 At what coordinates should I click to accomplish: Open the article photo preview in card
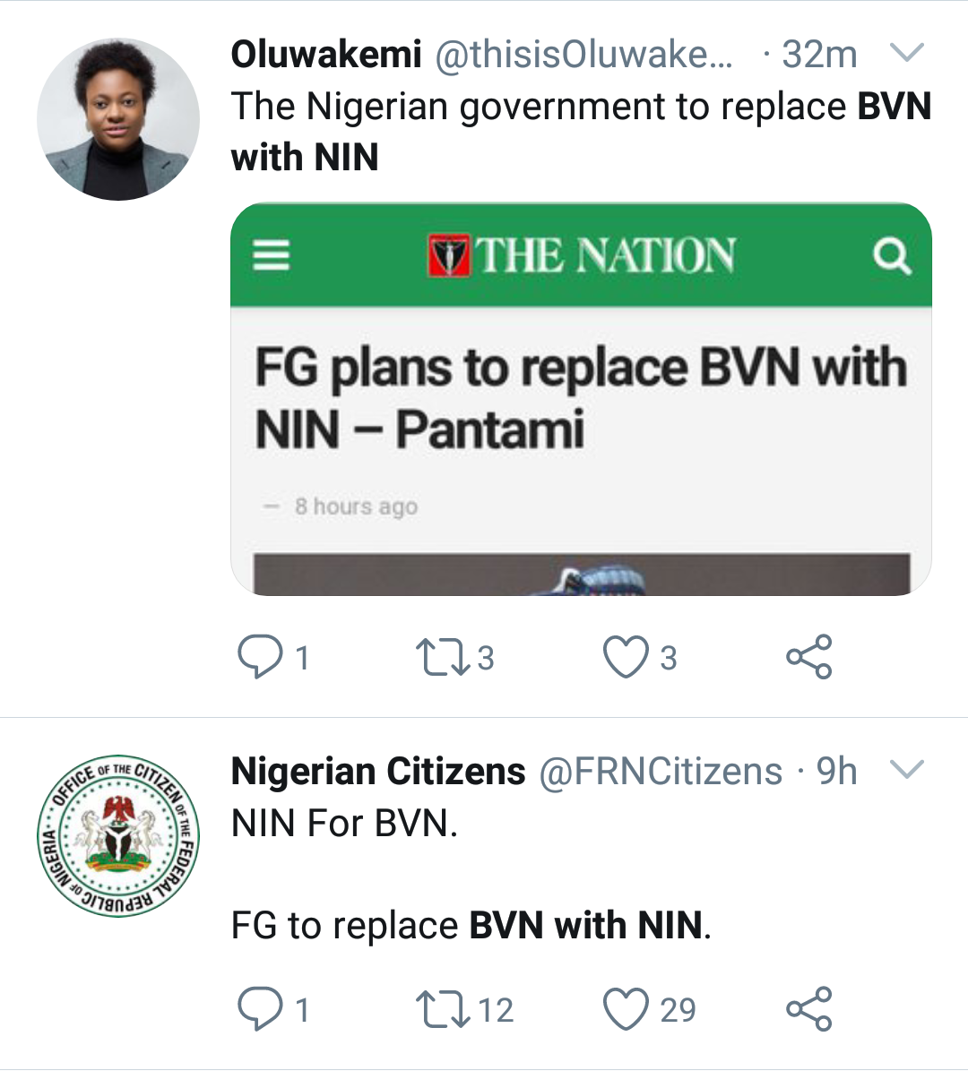tap(581, 574)
